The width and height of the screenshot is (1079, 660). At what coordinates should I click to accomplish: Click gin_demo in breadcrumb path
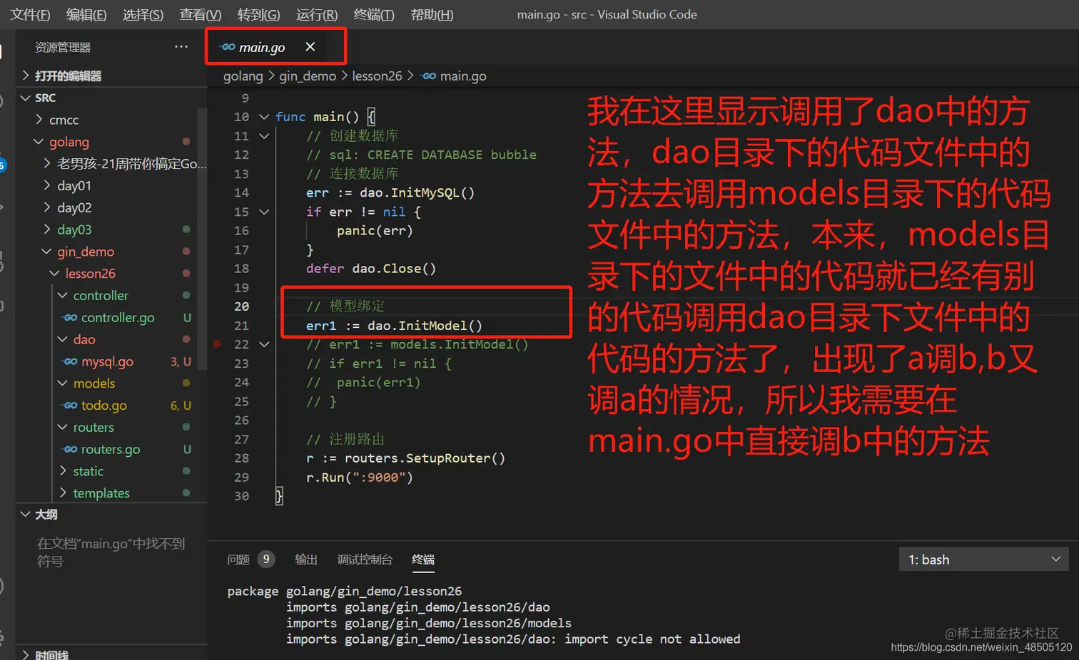(308, 76)
